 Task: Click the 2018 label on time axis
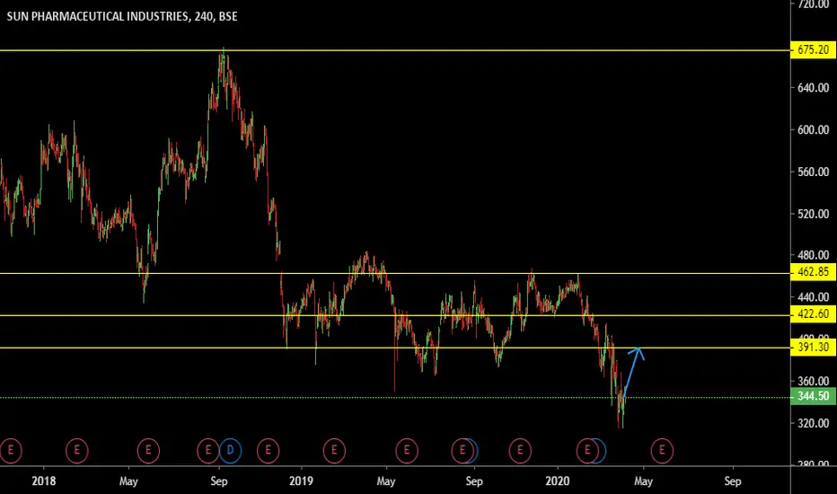coord(44,481)
